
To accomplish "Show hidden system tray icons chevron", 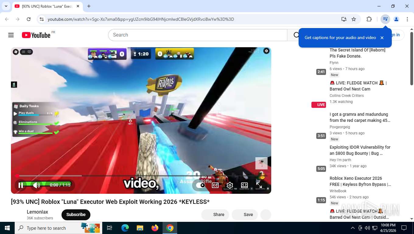I will click(x=353, y=228).
